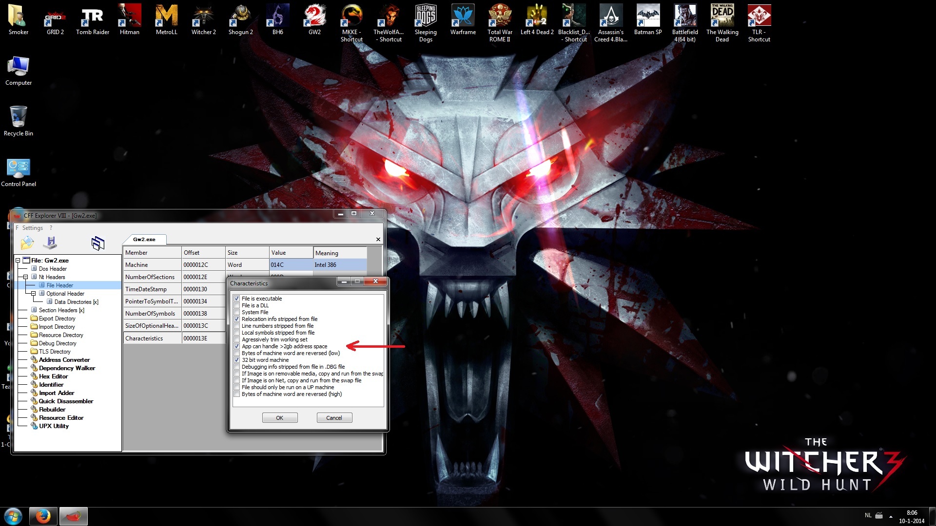Select the Gw2.exe tab
936x526 pixels.
pyautogui.click(x=144, y=239)
